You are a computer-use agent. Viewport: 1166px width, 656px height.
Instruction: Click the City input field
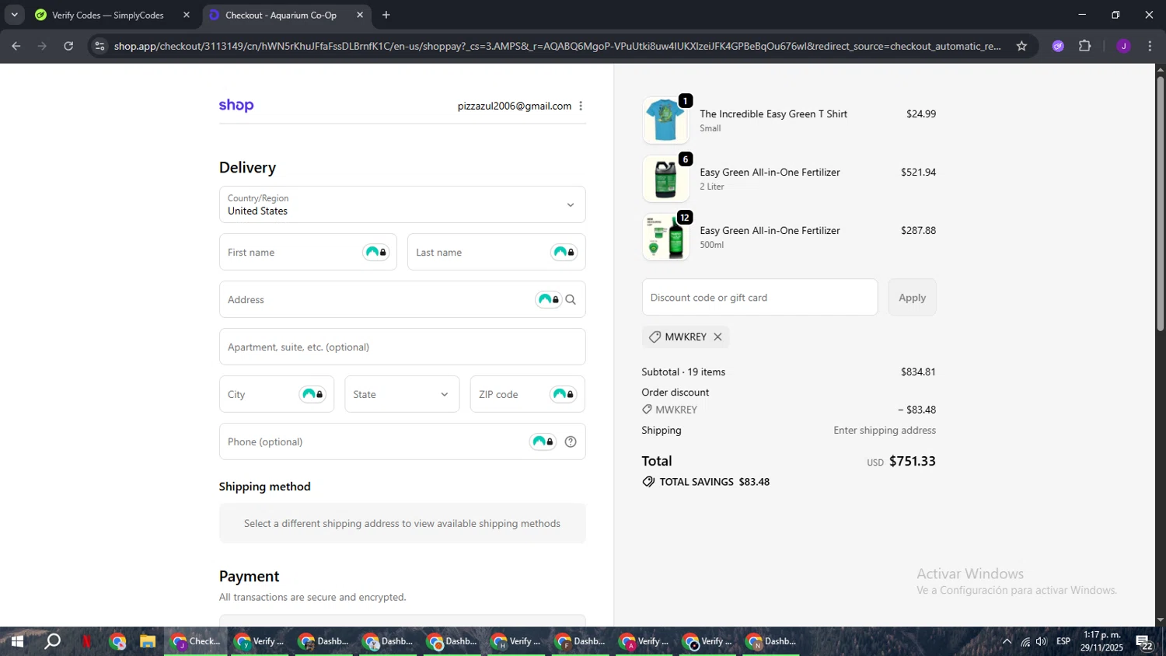(277, 394)
